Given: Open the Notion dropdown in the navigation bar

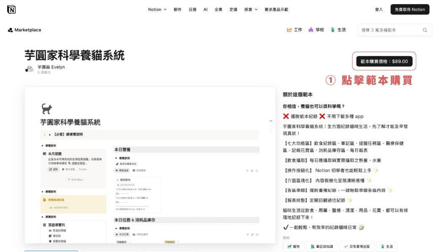Looking at the screenshot, I should 157,9.
